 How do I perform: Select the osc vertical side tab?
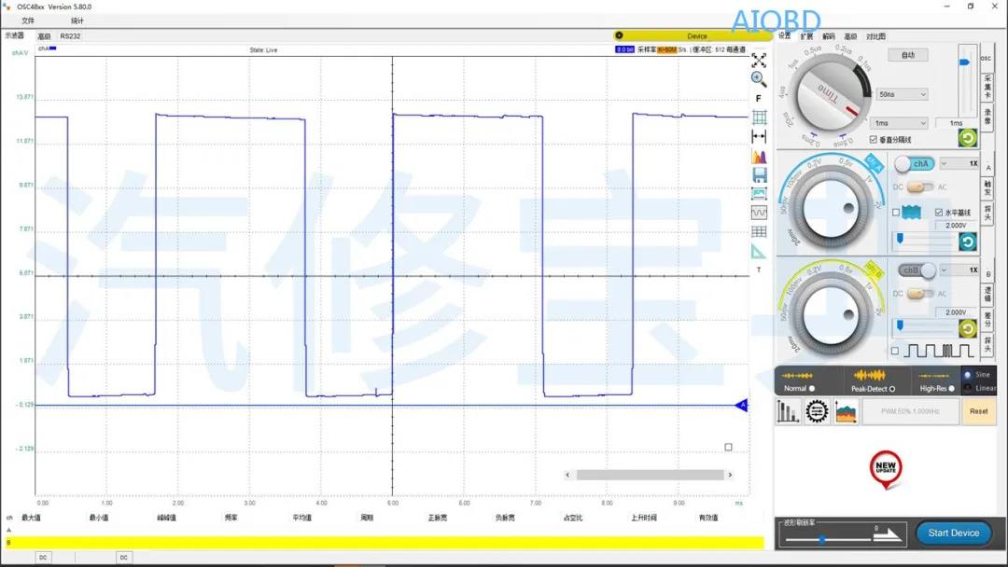(x=987, y=59)
